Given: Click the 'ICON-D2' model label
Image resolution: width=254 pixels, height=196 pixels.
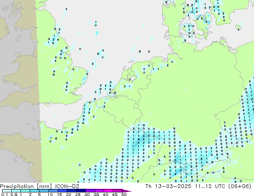Looking at the screenshot, I should tap(67, 186).
